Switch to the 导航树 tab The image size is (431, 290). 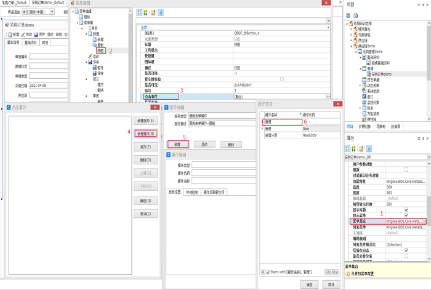point(381,126)
